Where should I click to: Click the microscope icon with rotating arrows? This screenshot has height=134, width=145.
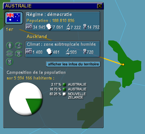point(19,46)
